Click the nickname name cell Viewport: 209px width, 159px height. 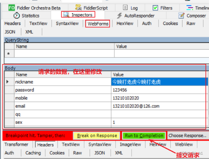(63, 82)
